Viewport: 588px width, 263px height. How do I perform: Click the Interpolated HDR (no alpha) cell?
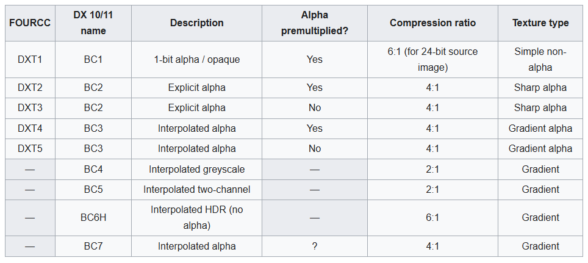(196, 218)
